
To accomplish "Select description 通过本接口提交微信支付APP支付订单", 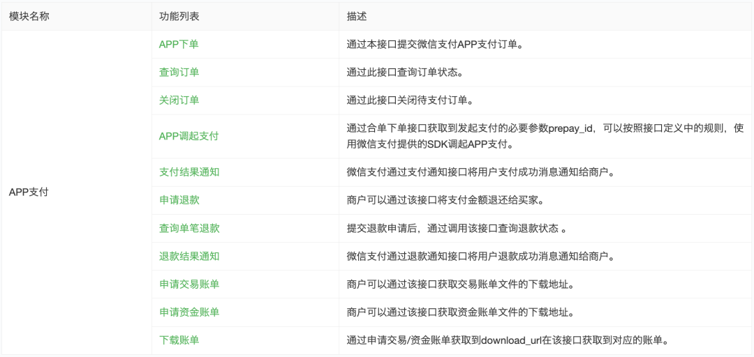I will click(x=435, y=44).
